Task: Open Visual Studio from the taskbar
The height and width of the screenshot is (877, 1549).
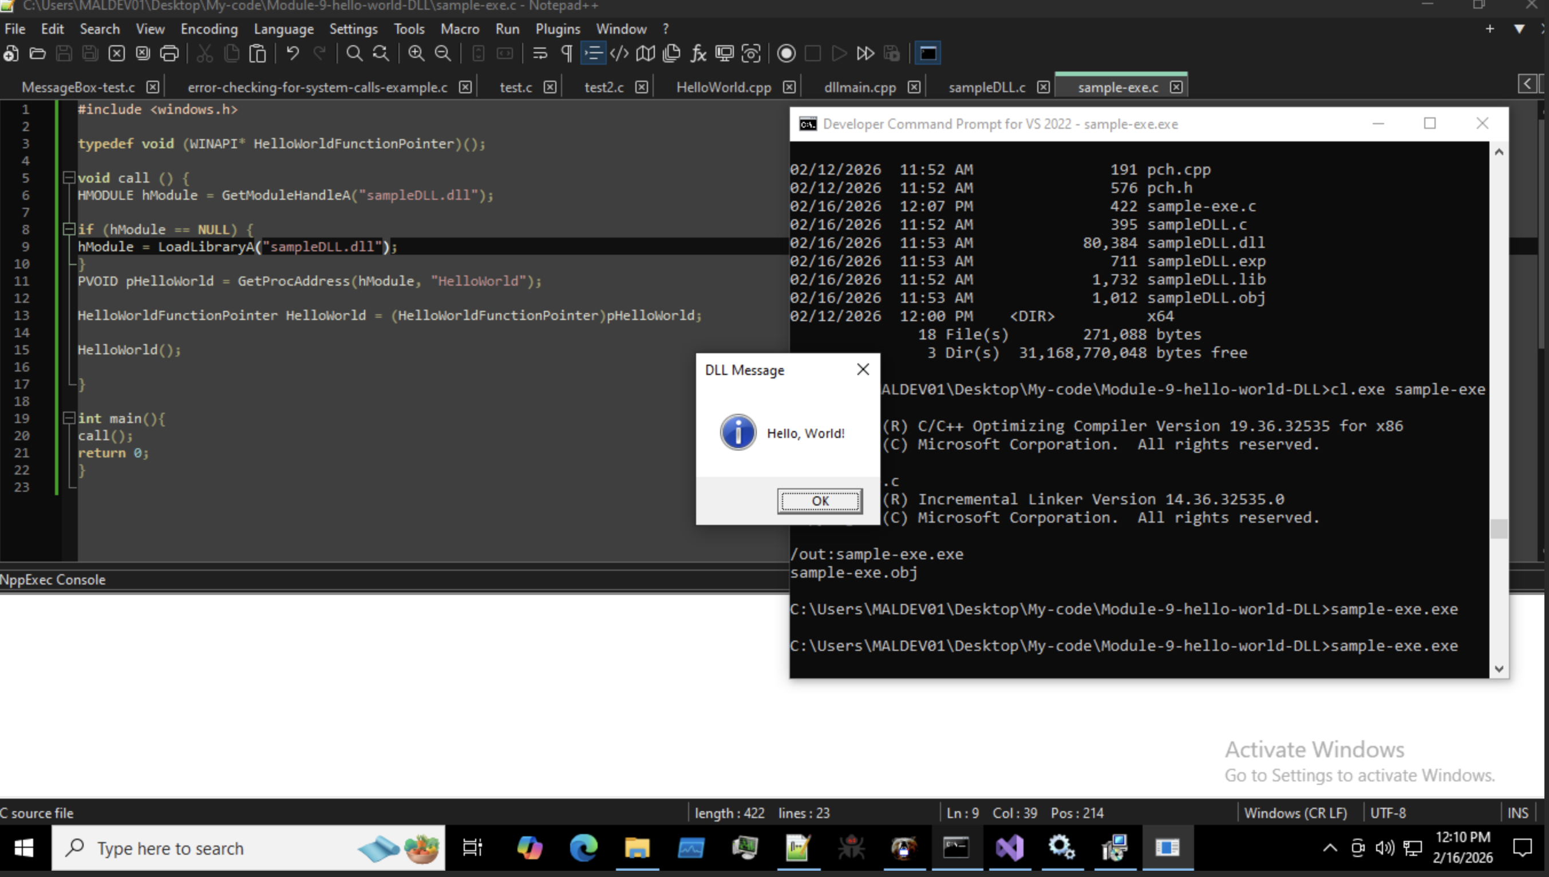Action: click(1010, 848)
